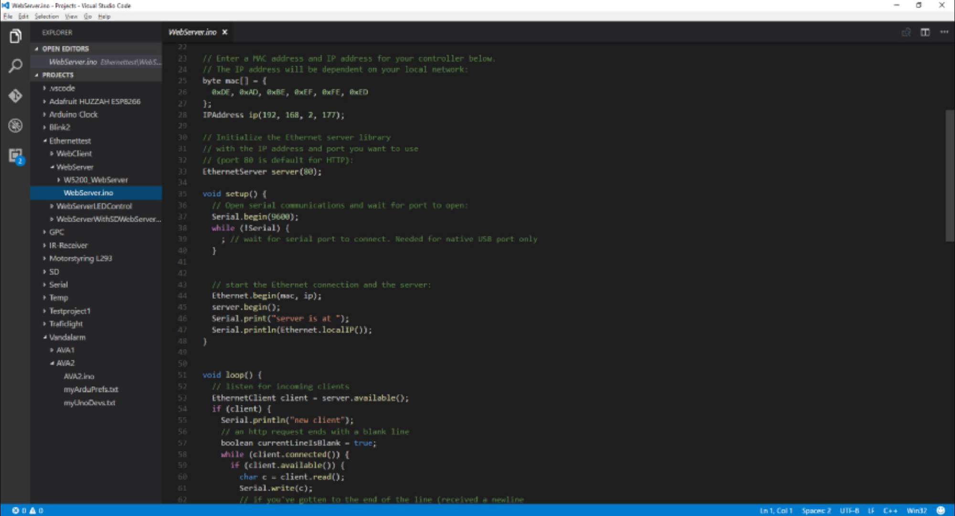The width and height of the screenshot is (955, 516).
Task: Open the editor's more actions ellipsis
Action: point(944,32)
